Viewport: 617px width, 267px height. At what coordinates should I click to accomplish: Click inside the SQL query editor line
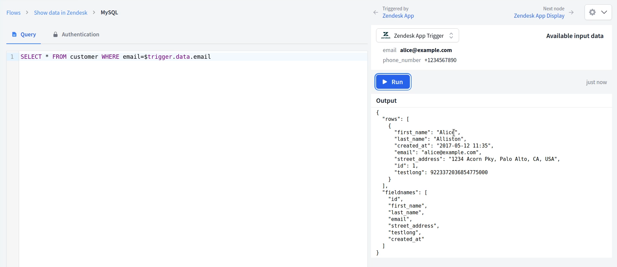(193, 57)
